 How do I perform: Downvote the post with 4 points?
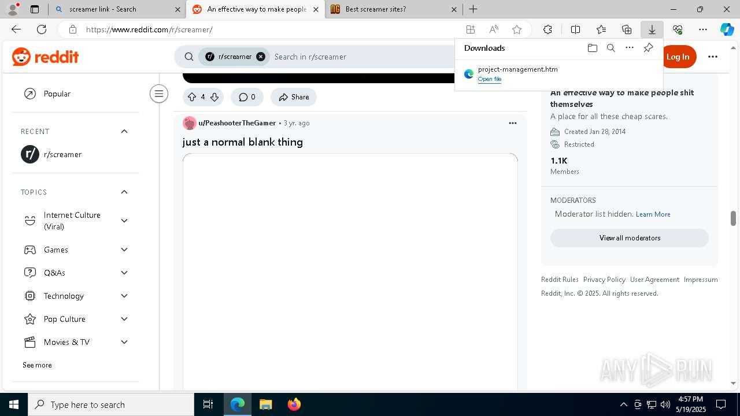coord(214,97)
